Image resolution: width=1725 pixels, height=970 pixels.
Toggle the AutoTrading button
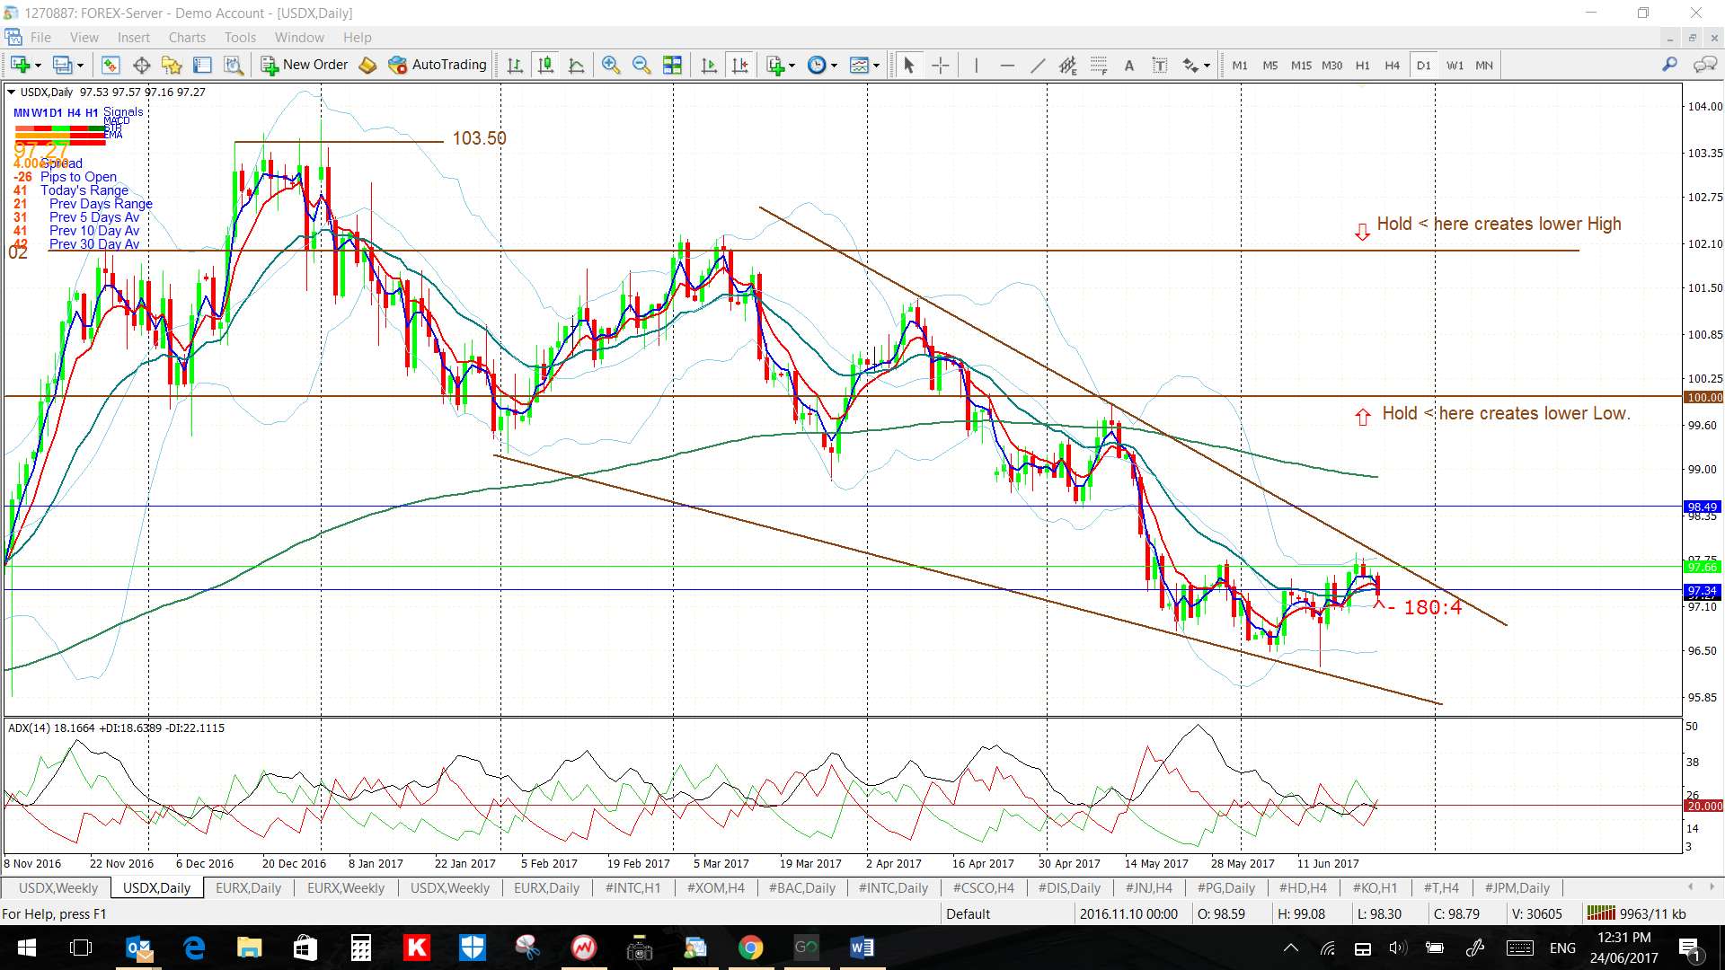(x=438, y=65)
